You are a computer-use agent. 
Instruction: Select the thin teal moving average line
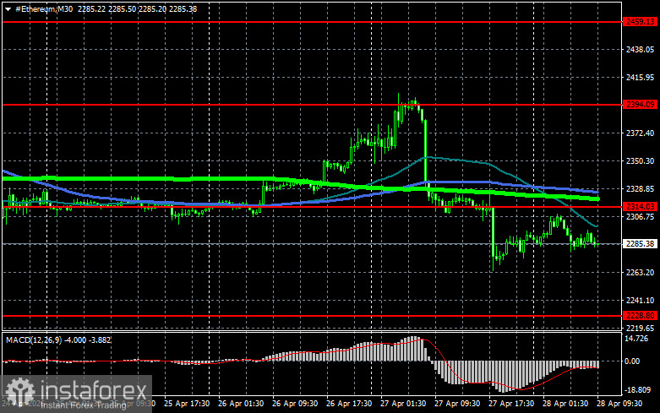[463, 160]
